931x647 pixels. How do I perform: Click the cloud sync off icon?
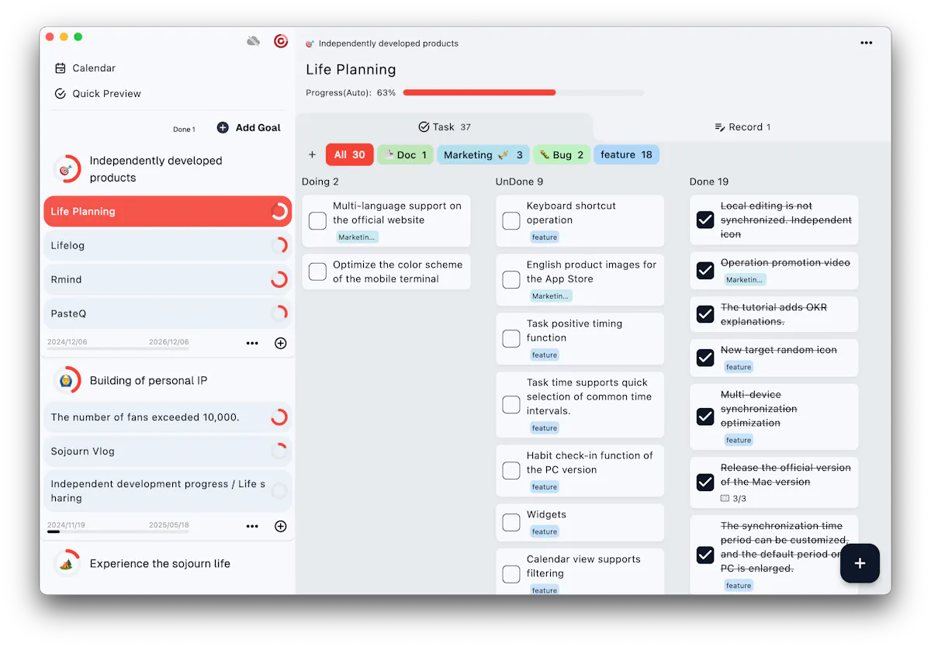(253, 41)
